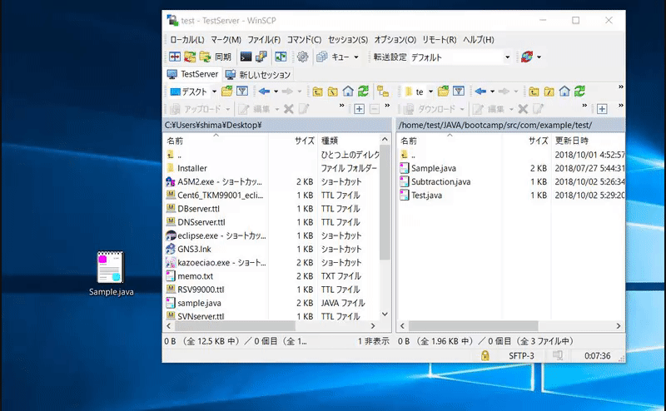Expand the キュー dropdown arrow
Image resolution: width=666 pixels, height=411 pixels.
click(356, 57)
